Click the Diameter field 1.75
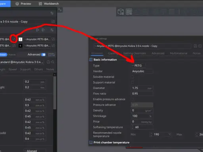Image resolution: width=203 pixels, height=152 pixels. (x=142, y=88)
